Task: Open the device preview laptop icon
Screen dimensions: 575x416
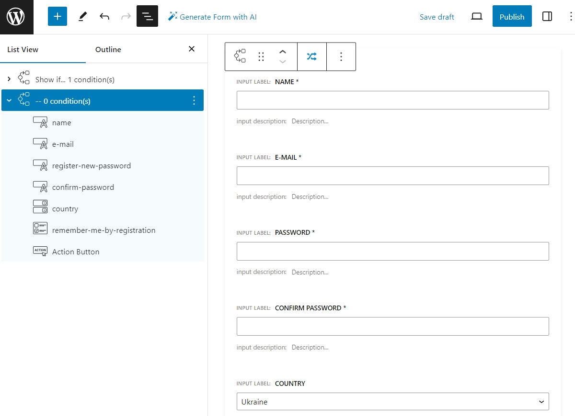Action: point(476,17)
